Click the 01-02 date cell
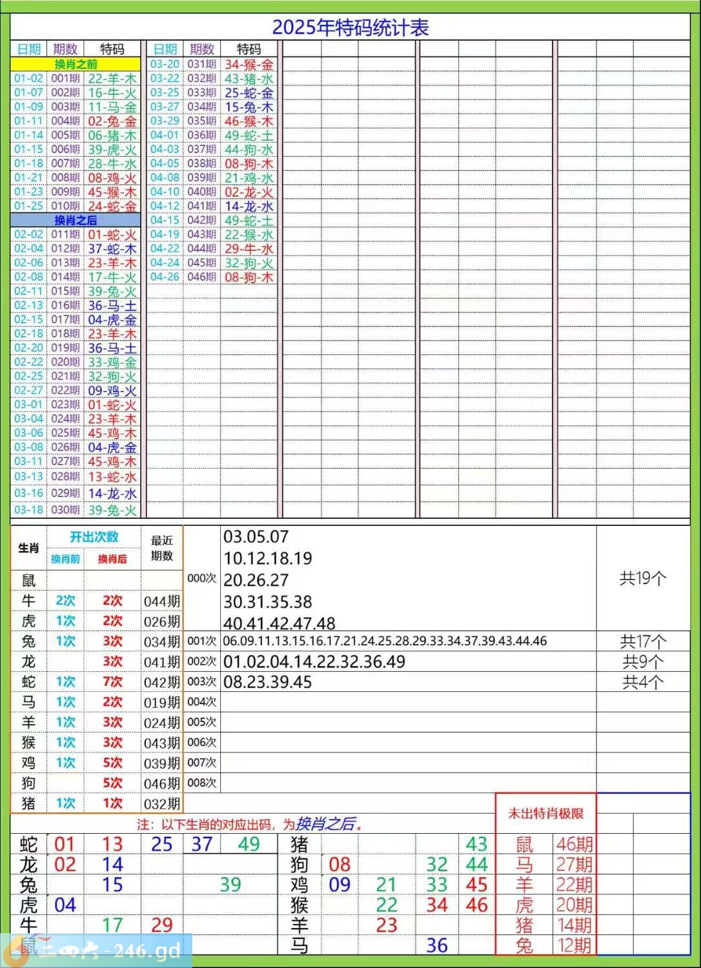The width and height of the screenshot is (701, 968). [x=28, y=79]
